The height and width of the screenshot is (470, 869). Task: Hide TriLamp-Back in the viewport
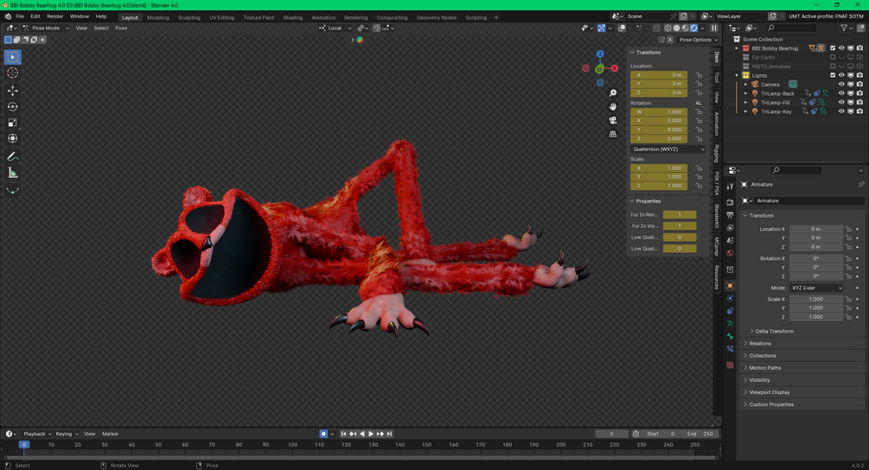tap(841, 93)
